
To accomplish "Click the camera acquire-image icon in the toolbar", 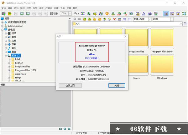I will pyautogui.click(x=3, y=14).
